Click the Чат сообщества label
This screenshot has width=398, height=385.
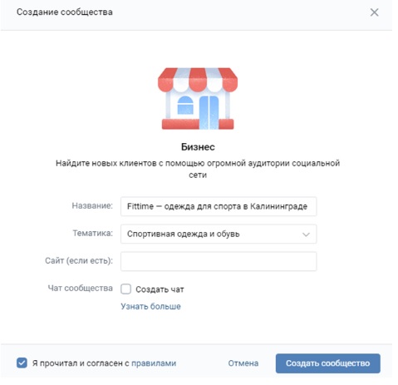tap(81, 289)
